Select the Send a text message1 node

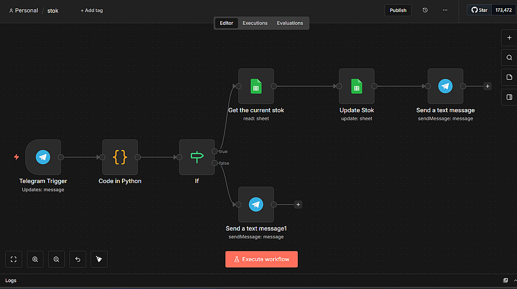pos(256,205)
